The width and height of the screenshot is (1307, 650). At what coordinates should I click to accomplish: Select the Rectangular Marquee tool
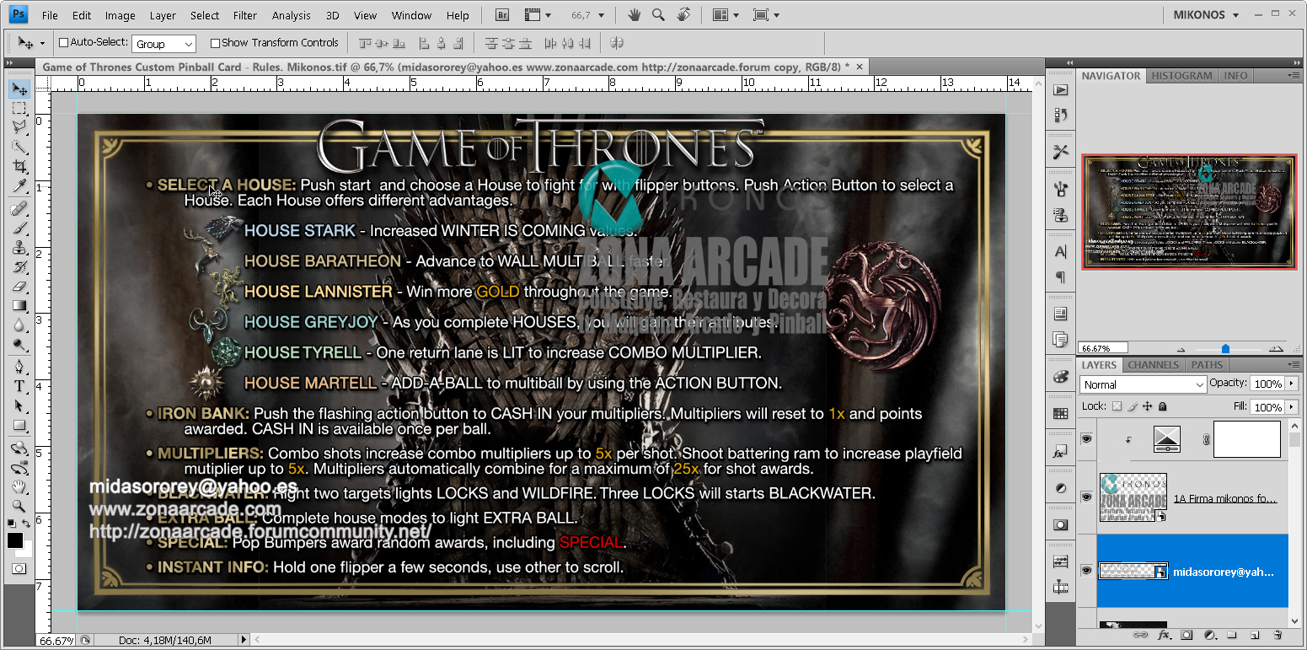[x=19, y=108]
